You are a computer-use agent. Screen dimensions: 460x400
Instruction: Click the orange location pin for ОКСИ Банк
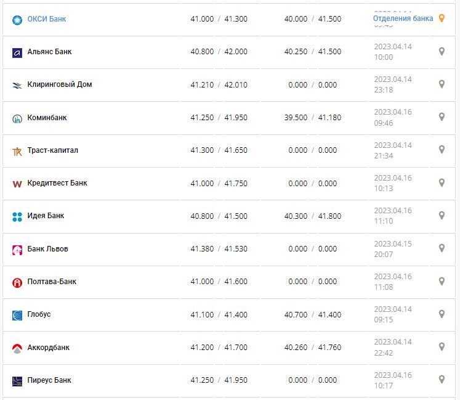442,18
